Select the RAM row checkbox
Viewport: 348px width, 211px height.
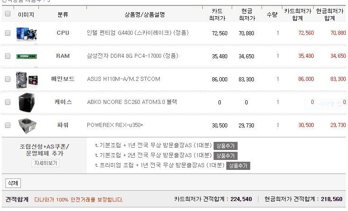click(8, 56)
